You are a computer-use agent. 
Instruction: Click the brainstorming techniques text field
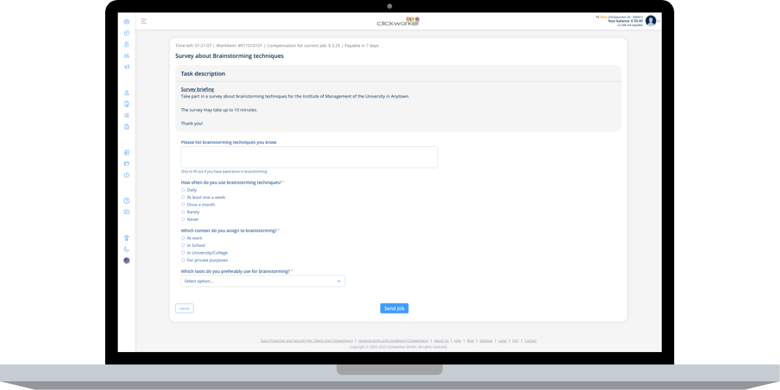[309, 157]
